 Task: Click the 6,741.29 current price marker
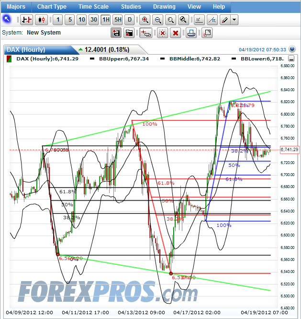290,150
